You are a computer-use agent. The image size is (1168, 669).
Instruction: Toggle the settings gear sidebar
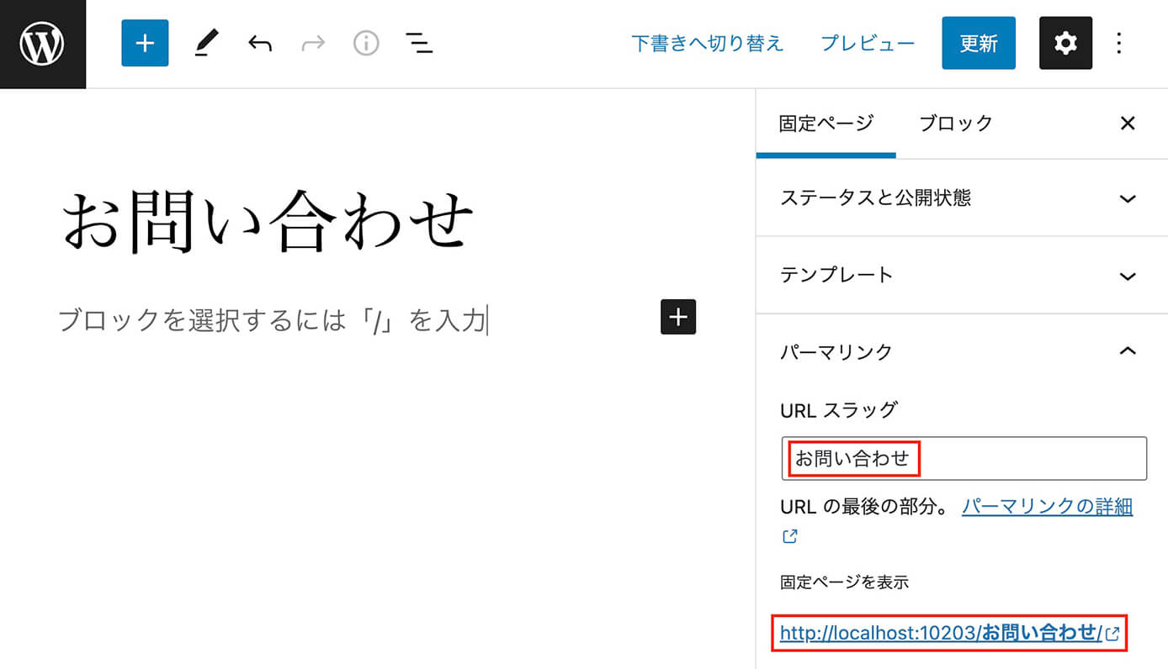click(x=1066, y=43)
